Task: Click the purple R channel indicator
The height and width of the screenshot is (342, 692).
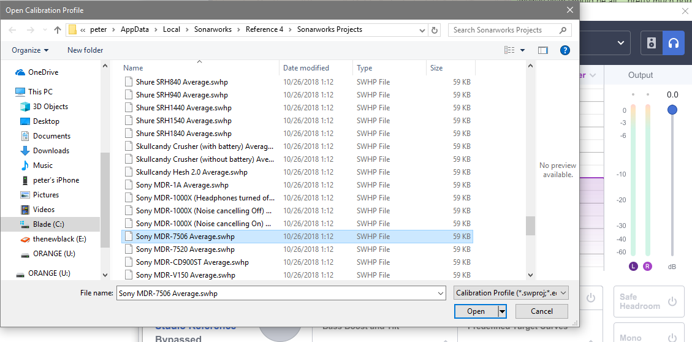Action: tap(648, 266)
